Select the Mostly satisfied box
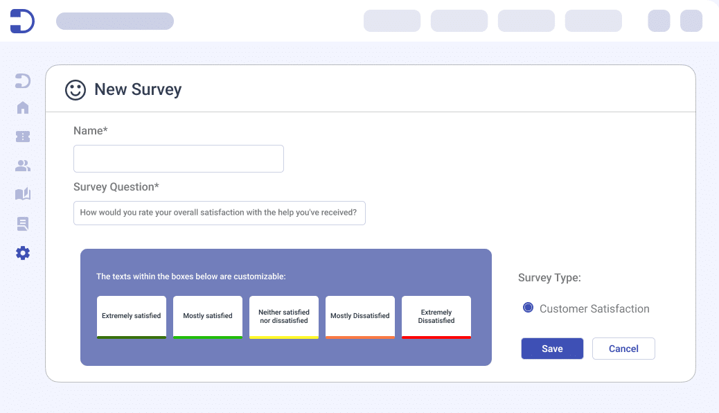Viewport: 719px width, 413px height. tap(208, 317)
